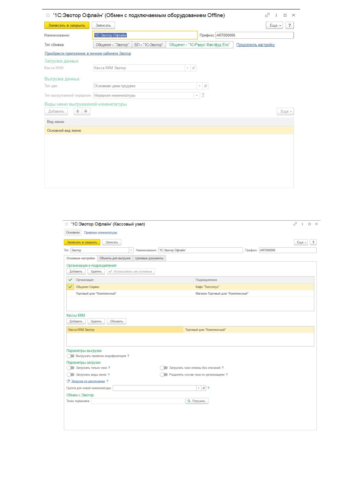Open Основная цена продажи item form icon

[x=205, y=86]
